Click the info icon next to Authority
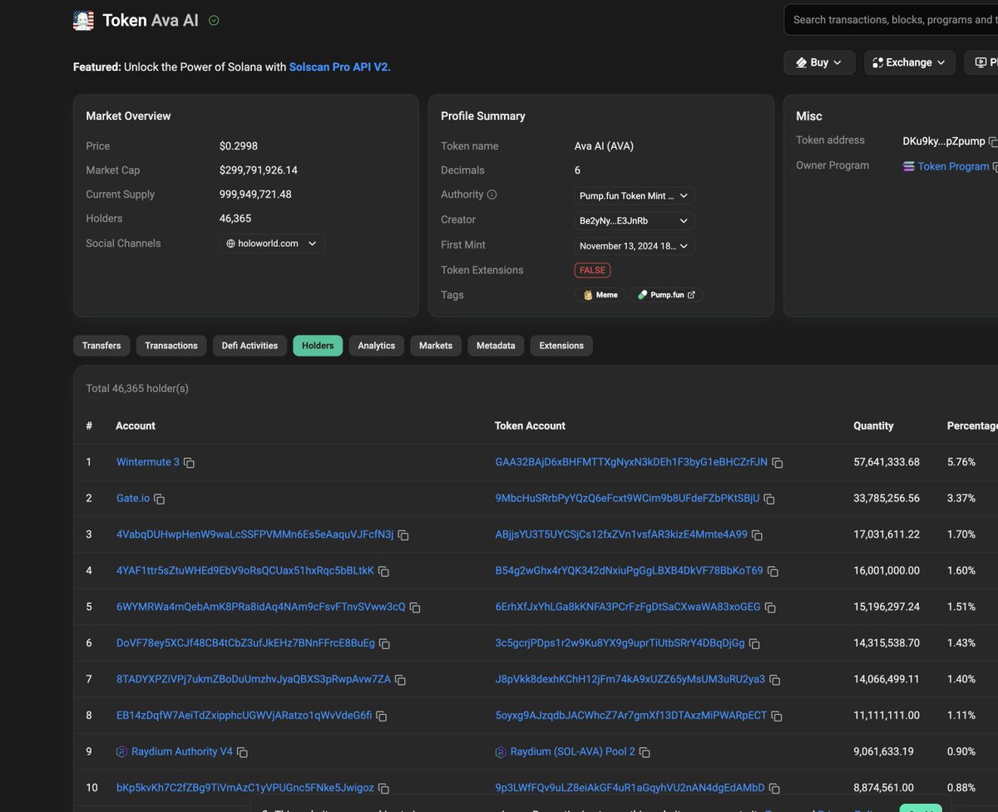The width and height of the screenshot is (998, 812). pyautogui.click(x=490, y=194)
